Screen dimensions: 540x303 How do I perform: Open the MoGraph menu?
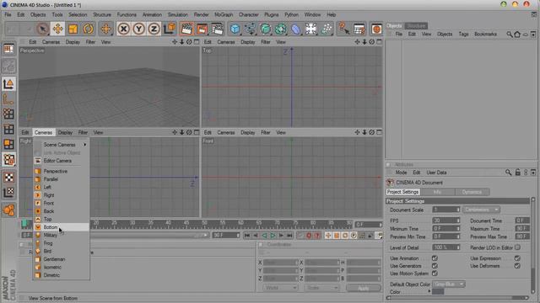coord(224,15)
